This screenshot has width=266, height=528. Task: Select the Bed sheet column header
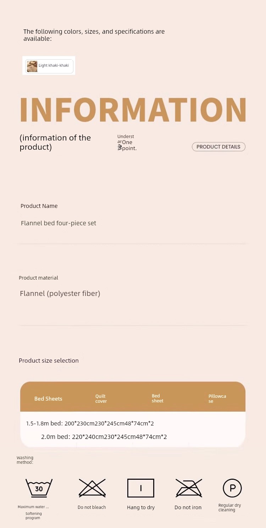(x=157, y=398)
